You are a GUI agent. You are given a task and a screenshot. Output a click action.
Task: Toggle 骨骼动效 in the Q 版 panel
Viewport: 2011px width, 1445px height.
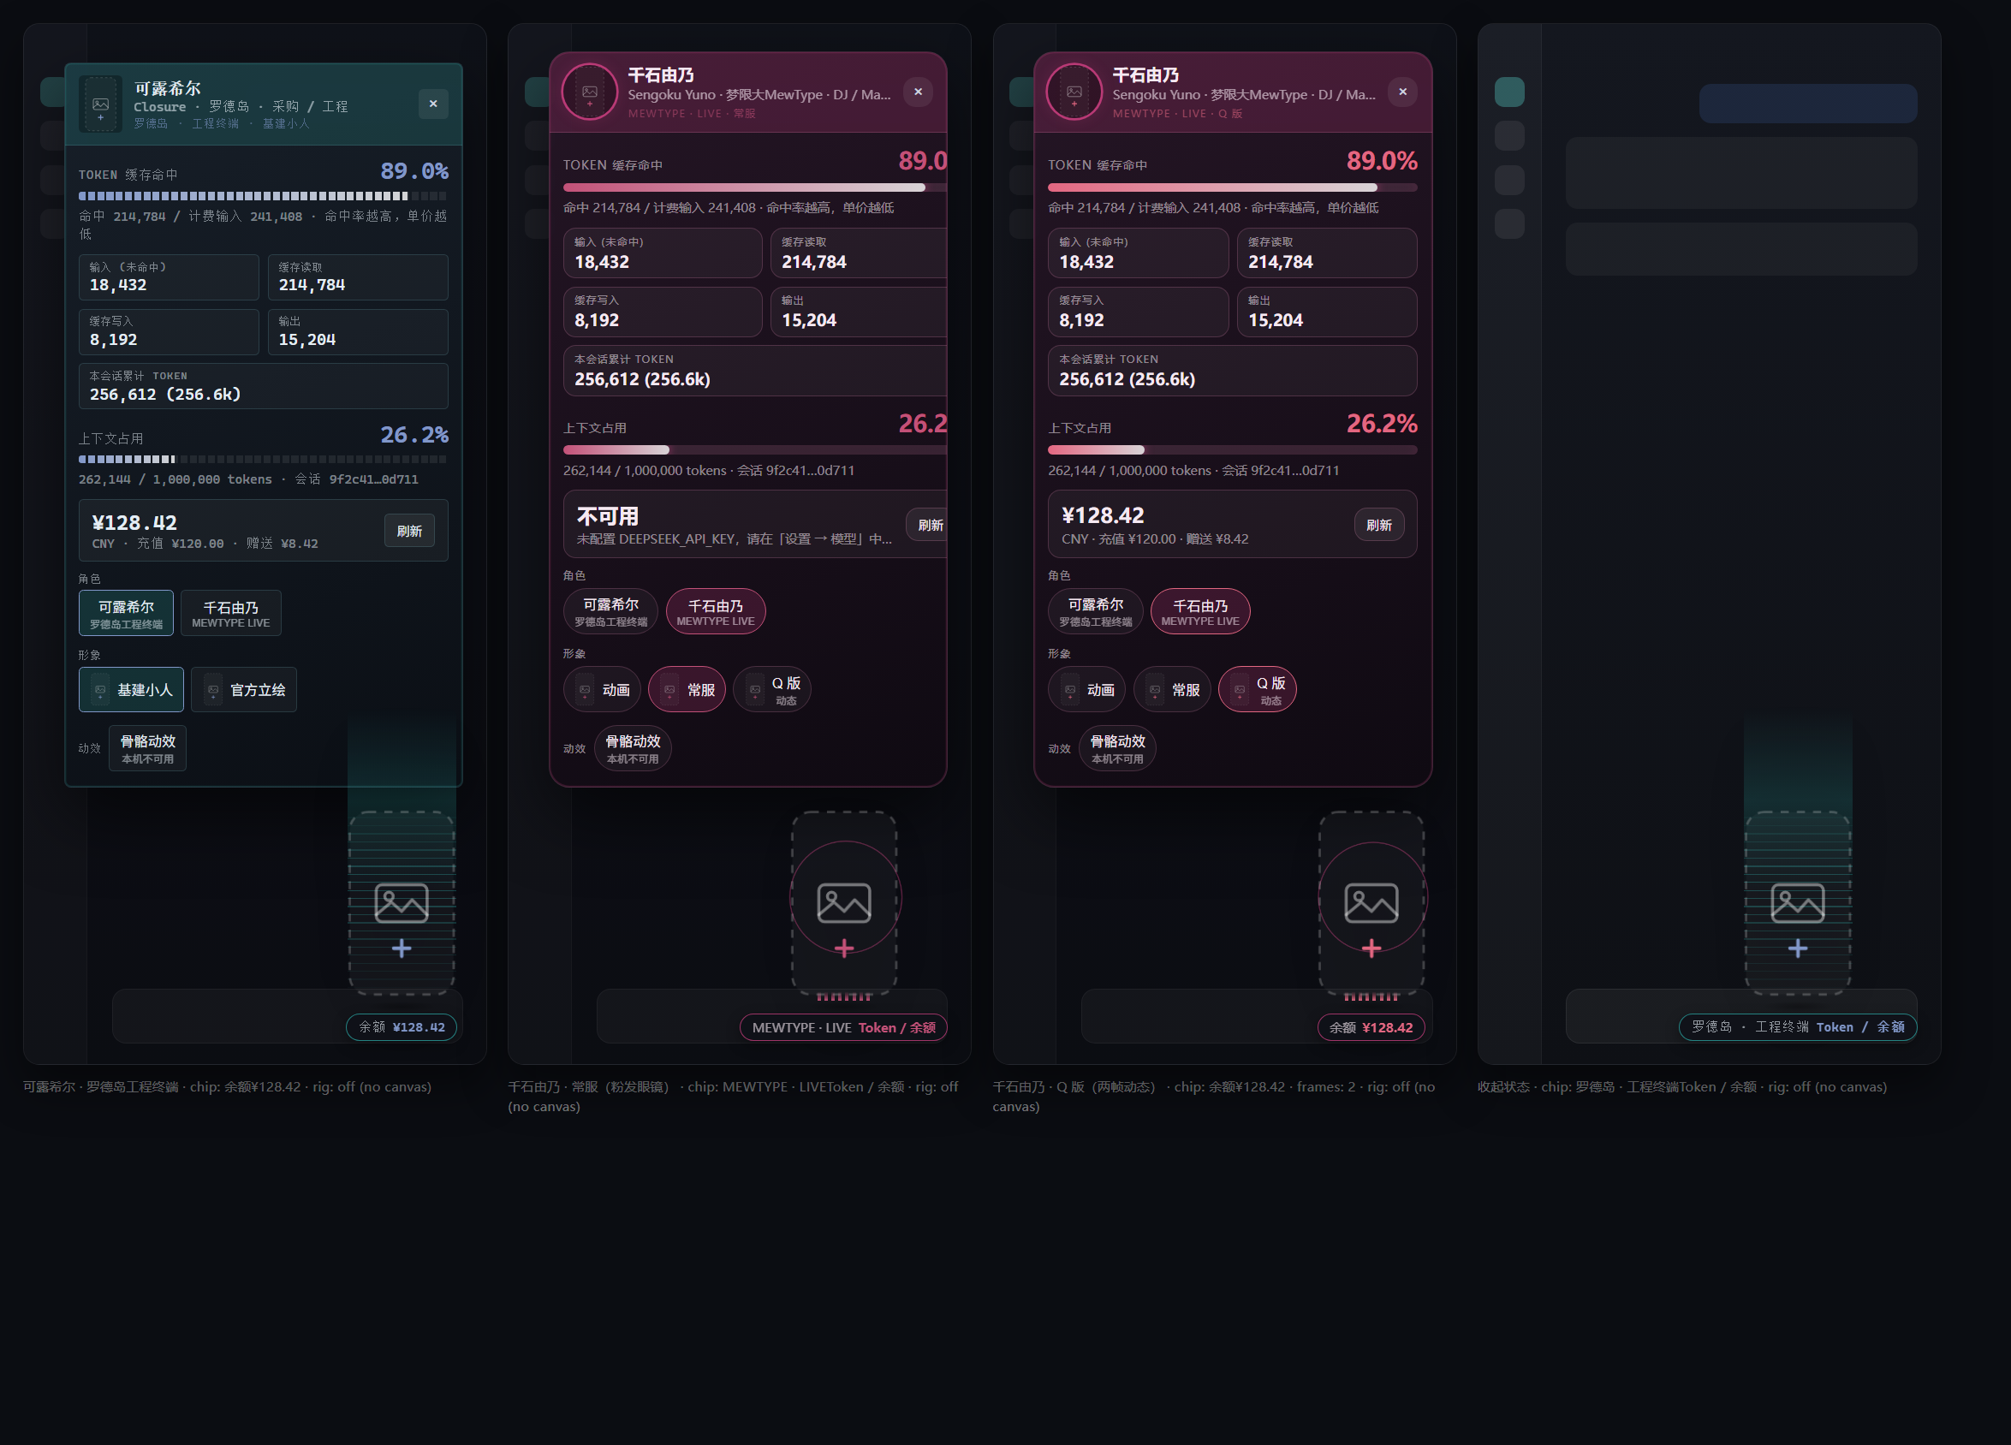[x=1117, y=748]
